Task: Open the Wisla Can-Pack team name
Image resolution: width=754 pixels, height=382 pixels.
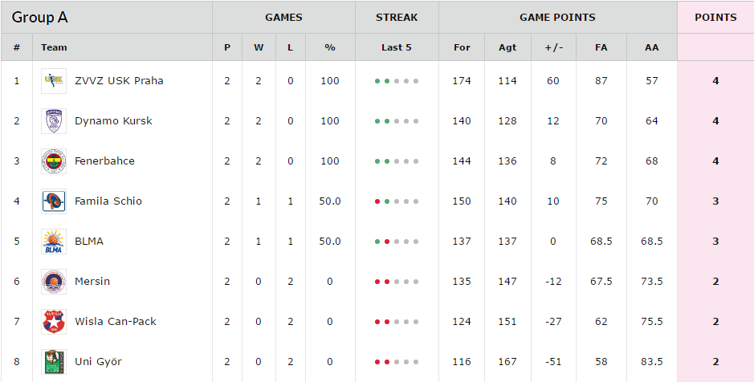Action: click(116, 322)
